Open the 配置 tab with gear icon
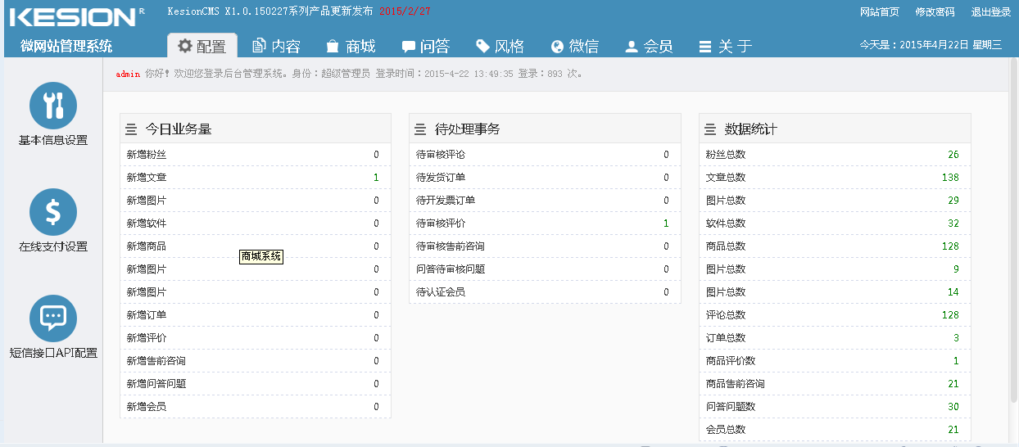The height and width of the screenshot is (447, 1019). pos(202,47)
